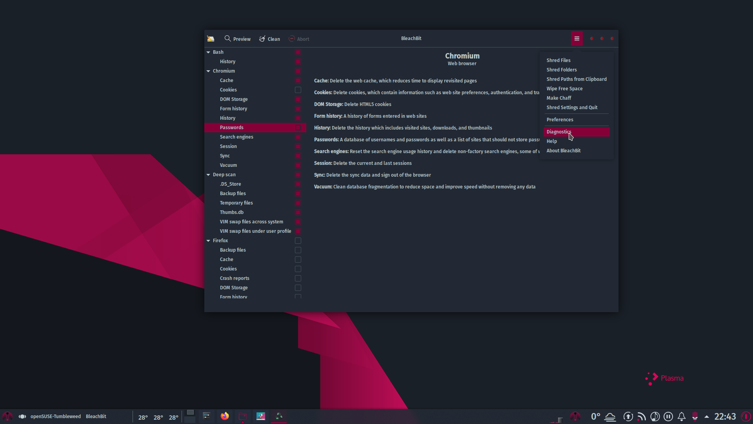Open the application launcher in taskbar
Viewport: 753px width, 424px height.
(7, 416)
